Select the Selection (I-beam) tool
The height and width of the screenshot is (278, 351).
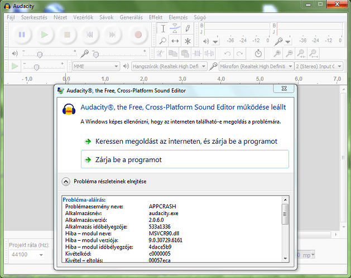162,28
